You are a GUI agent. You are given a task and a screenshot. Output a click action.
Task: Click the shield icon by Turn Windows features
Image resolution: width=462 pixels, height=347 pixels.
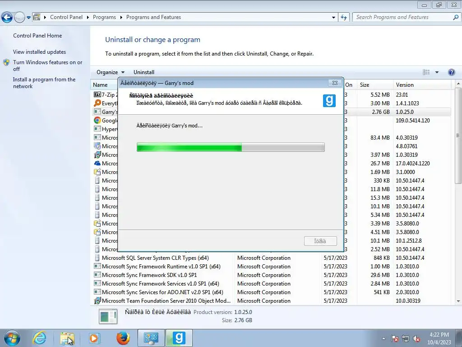click(6, 62)
